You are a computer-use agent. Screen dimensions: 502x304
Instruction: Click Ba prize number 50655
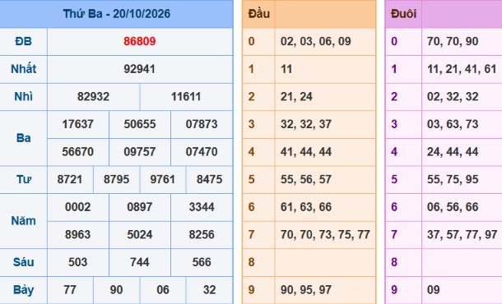click(140, 124)
